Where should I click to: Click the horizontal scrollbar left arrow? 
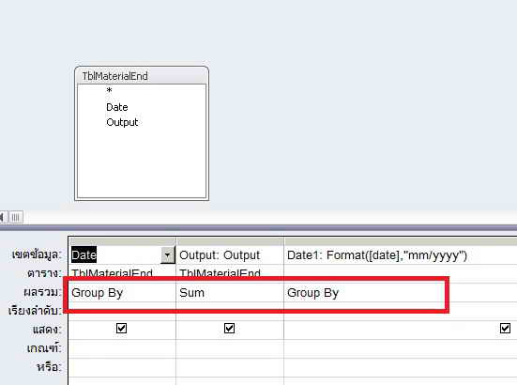pyautogui.click(x=2, y=217)
